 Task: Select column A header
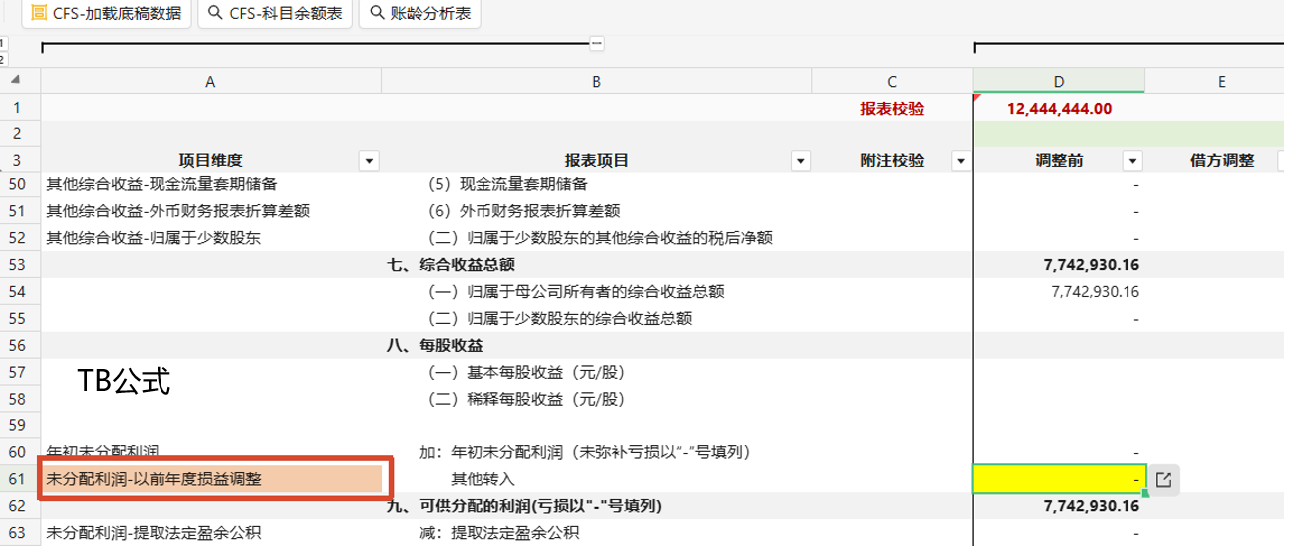(x=210, y=82)
